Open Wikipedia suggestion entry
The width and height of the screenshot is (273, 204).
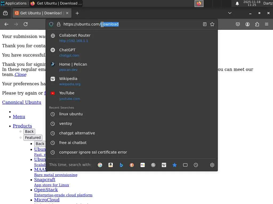(132, 81)
